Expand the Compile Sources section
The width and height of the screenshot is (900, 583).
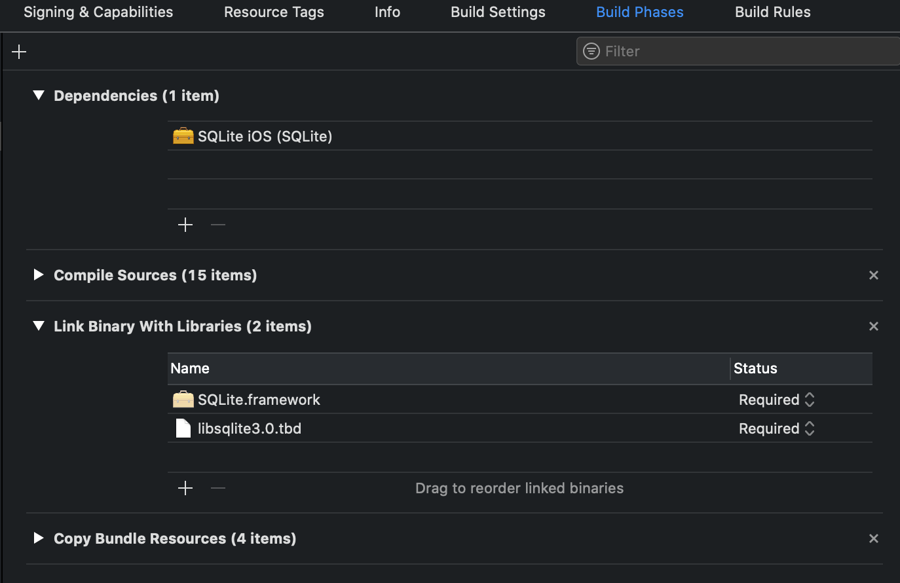(x=39, y=274)
